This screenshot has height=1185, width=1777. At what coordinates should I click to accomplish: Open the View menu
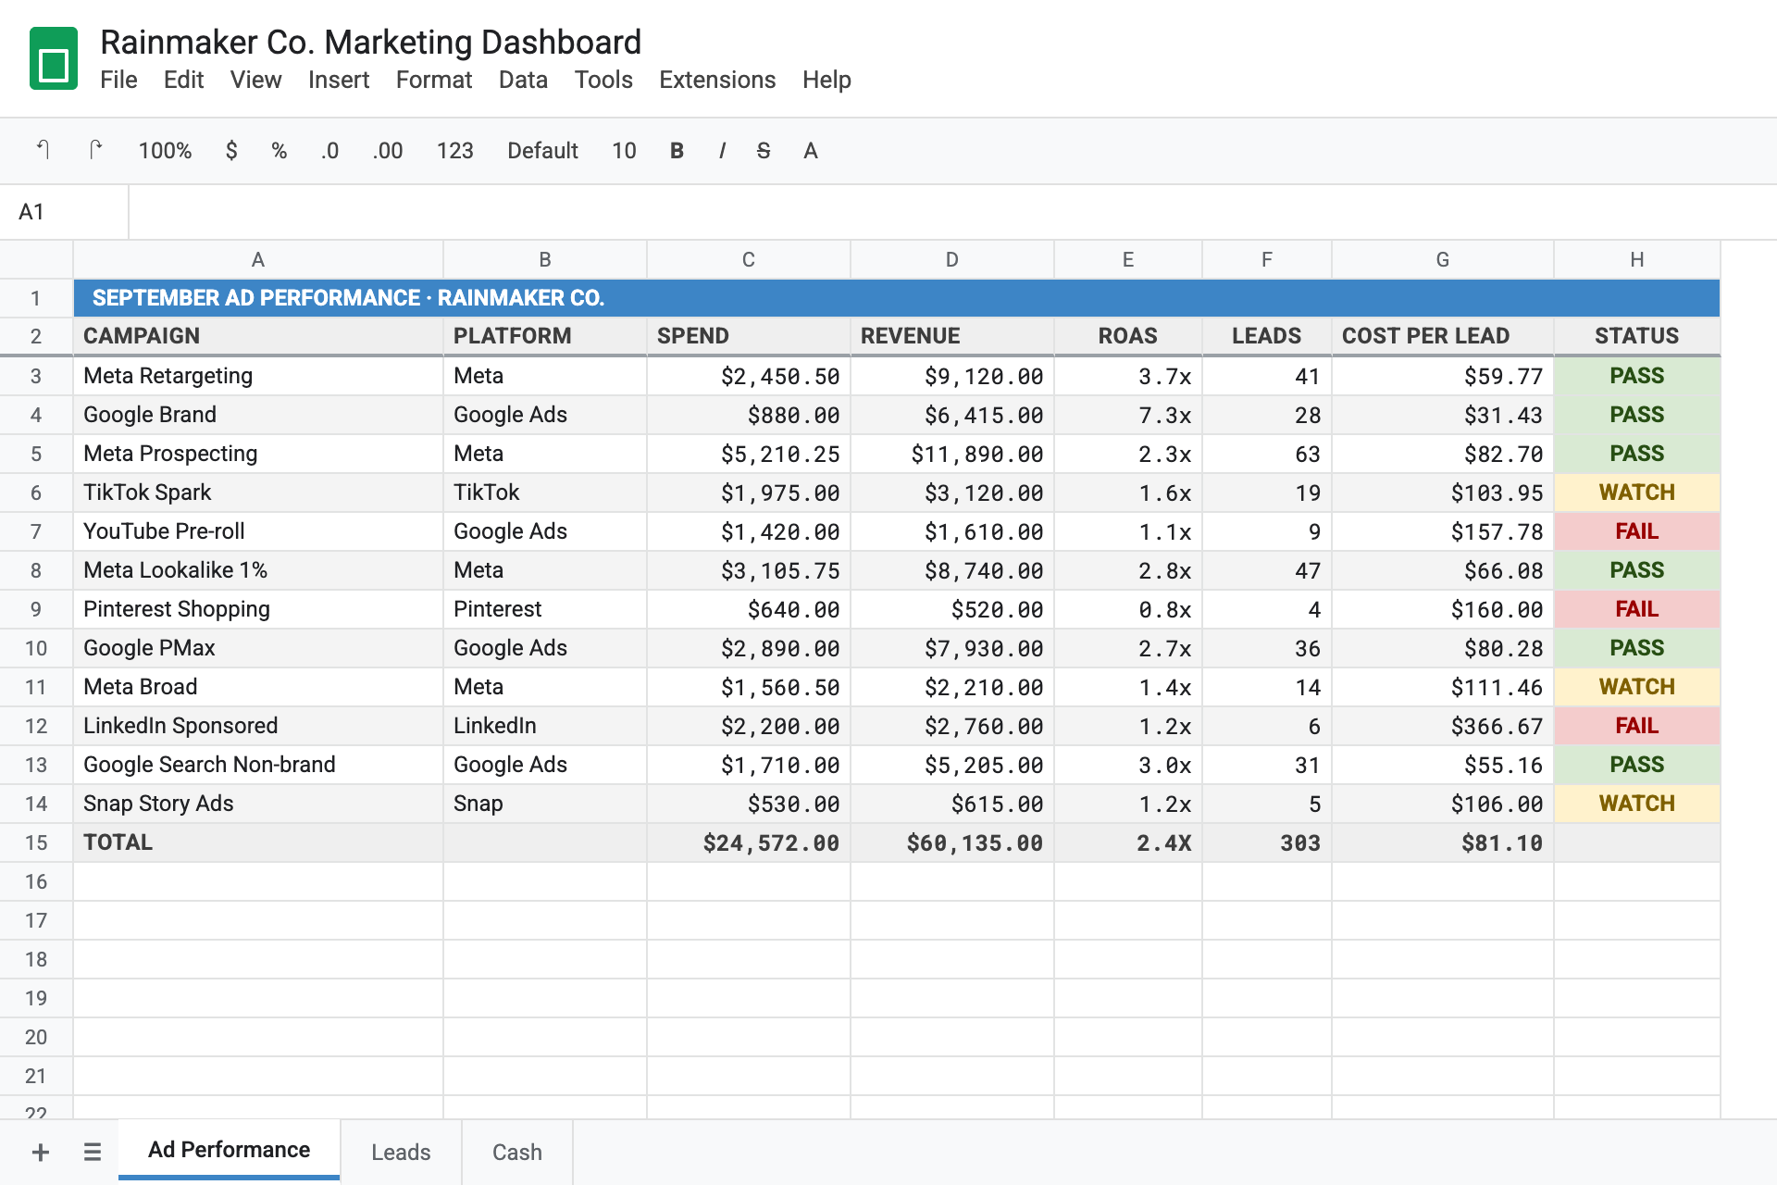(255, 80)
